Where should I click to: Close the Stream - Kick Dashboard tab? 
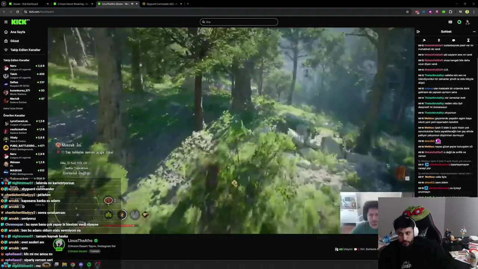48,4
